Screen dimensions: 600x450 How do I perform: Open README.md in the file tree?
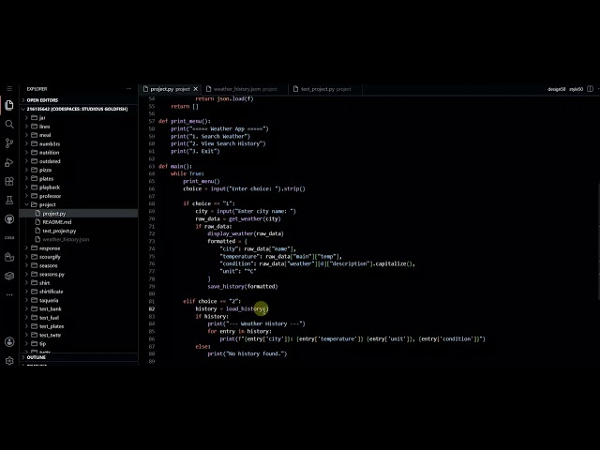[79, 222]
